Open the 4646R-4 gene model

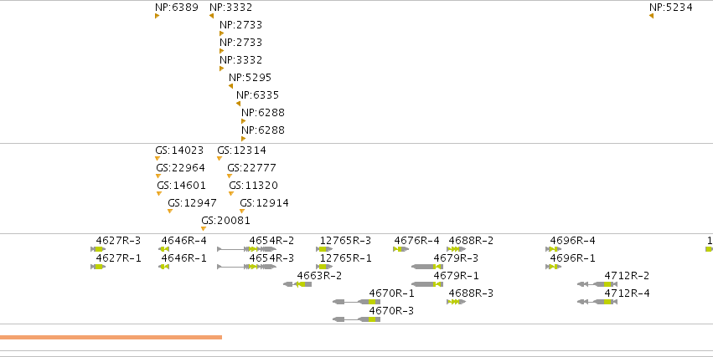[x=163, y=249]
